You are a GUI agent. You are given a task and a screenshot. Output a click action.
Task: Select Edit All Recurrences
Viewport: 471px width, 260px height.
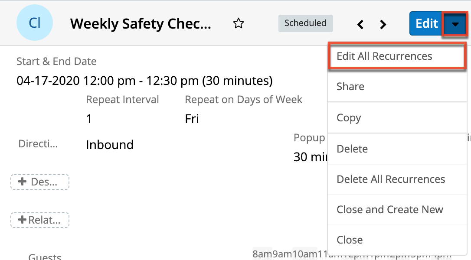point(384,56)
